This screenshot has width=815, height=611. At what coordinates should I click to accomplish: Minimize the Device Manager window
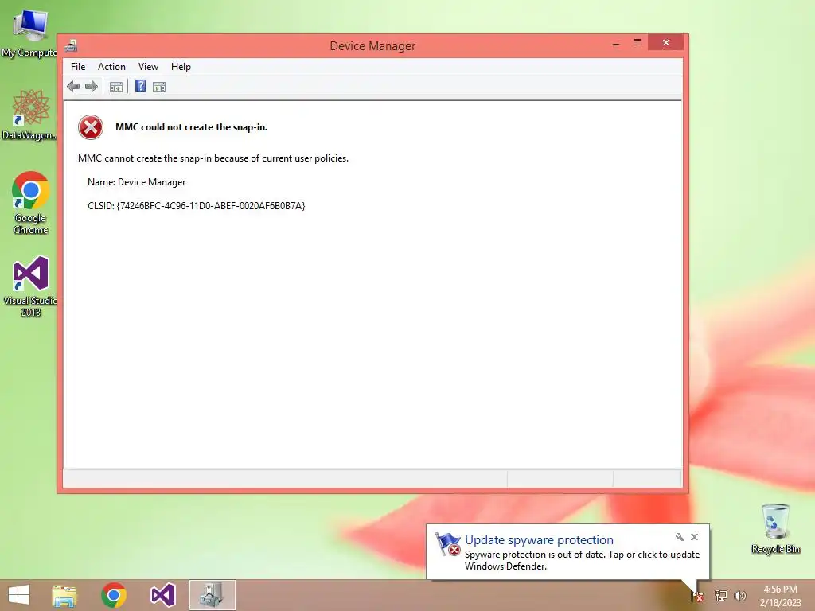pyautogui.click(x=617, y=44)
